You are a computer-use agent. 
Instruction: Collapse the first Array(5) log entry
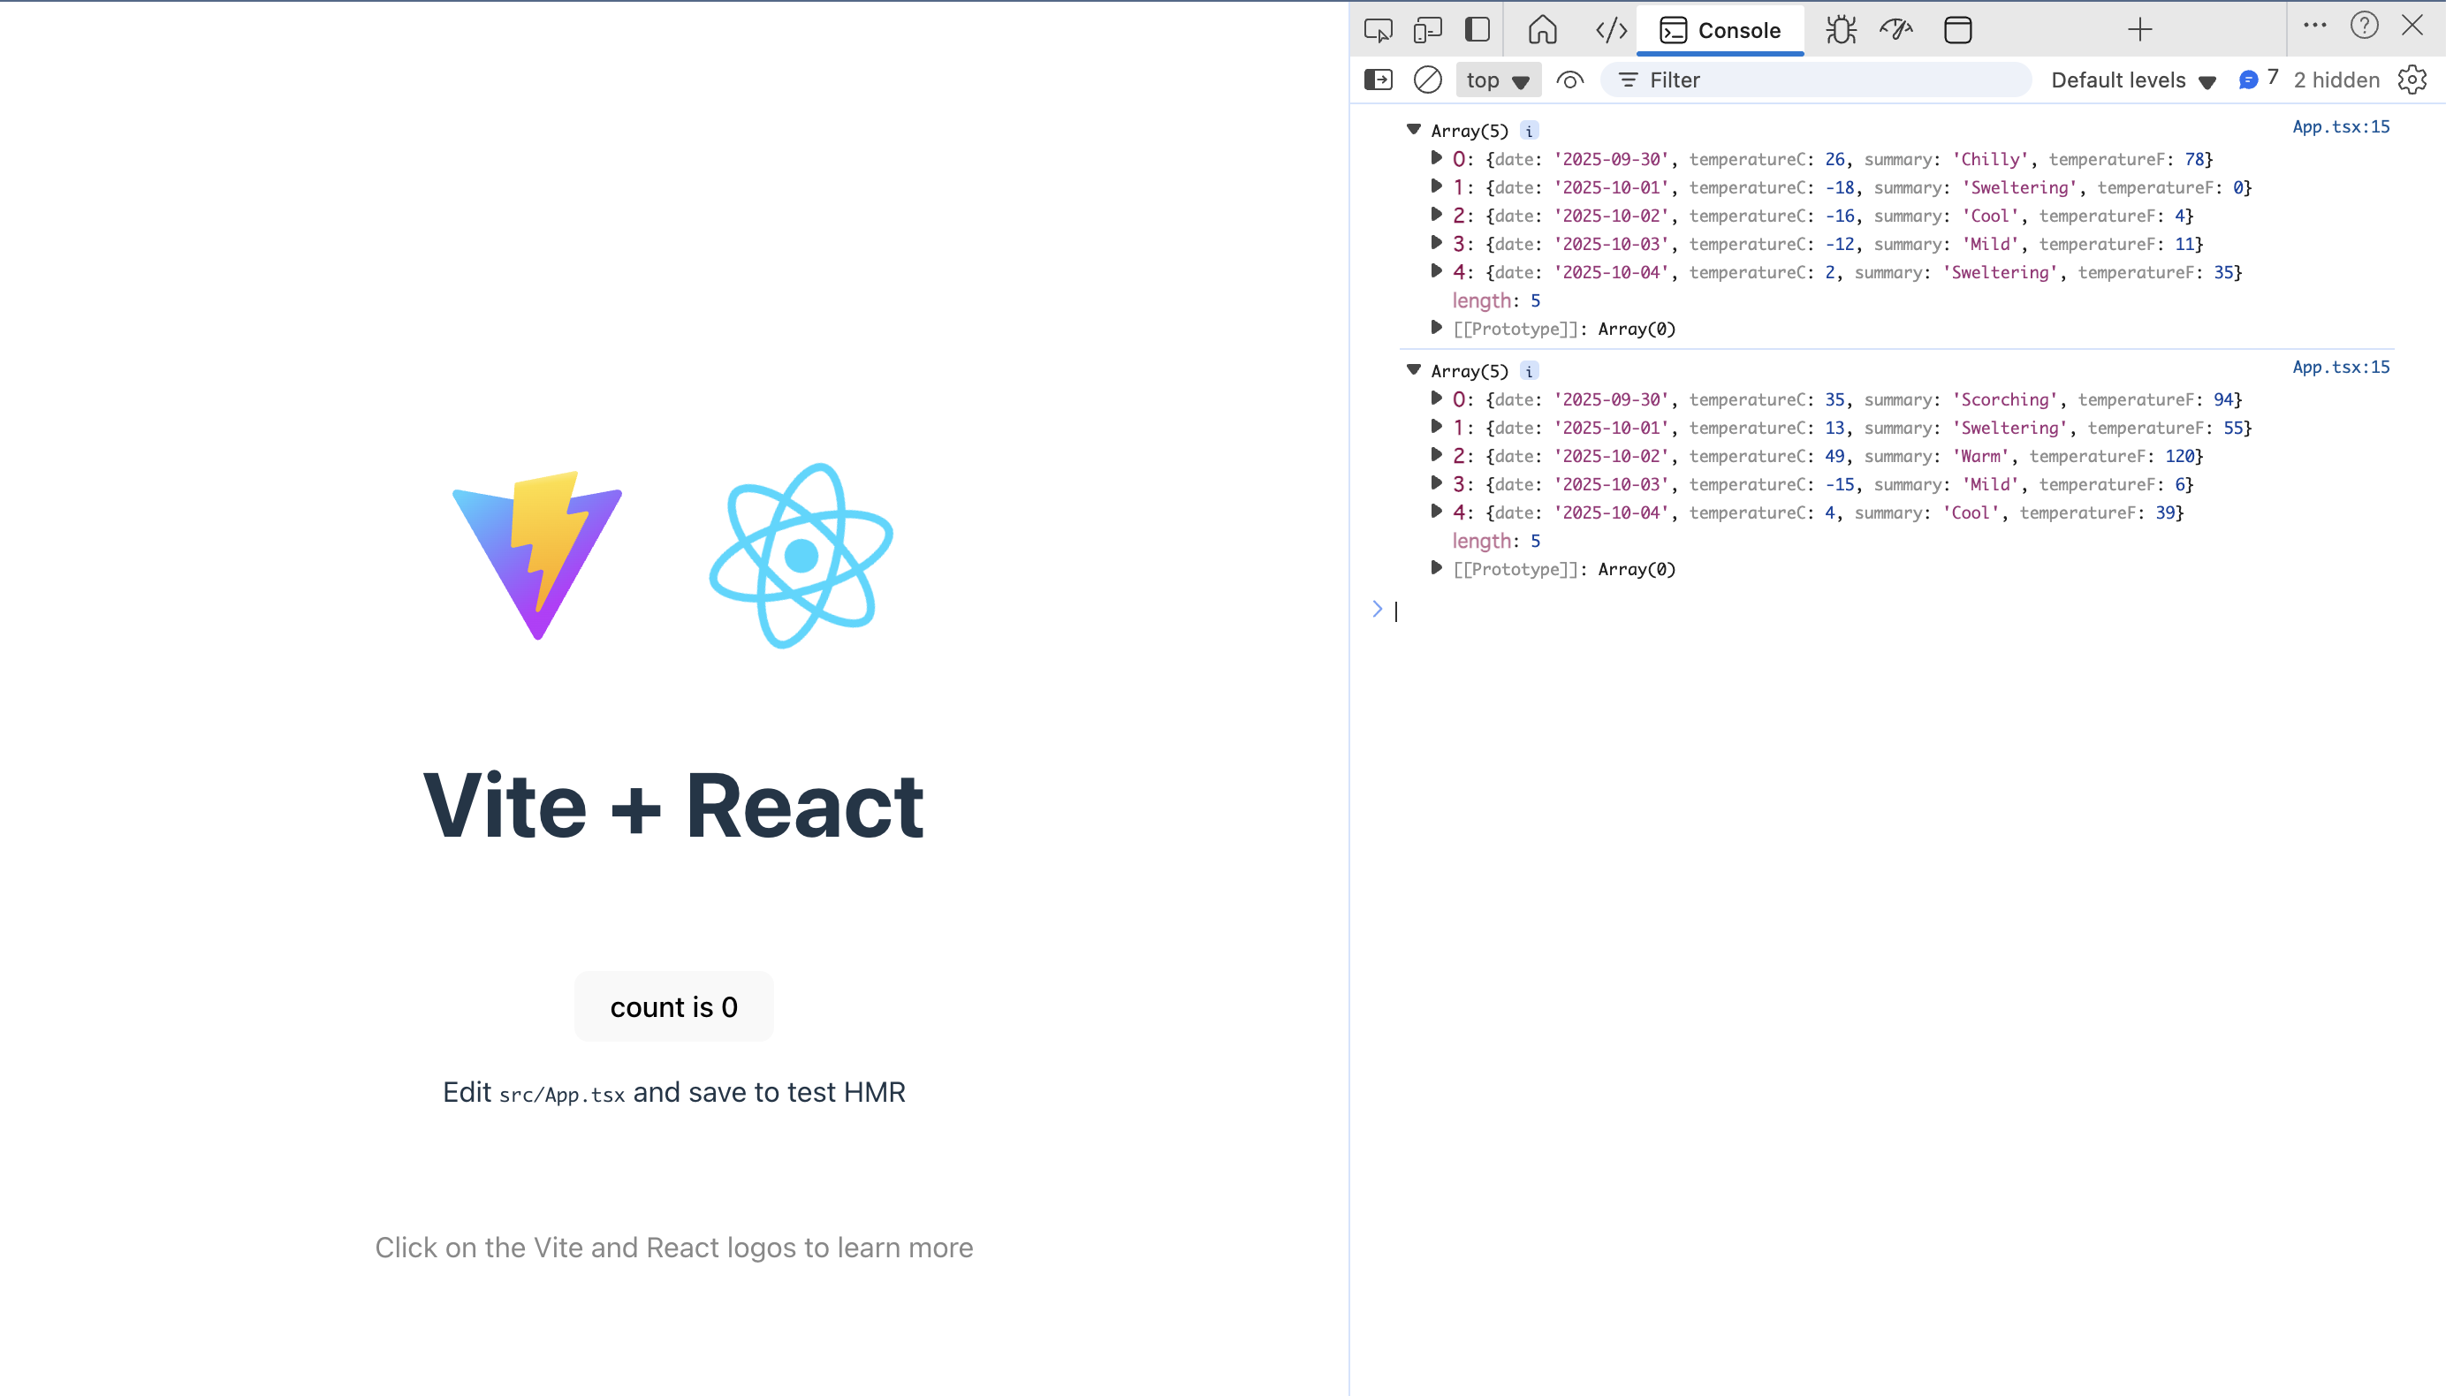(x=1413, y=129)
